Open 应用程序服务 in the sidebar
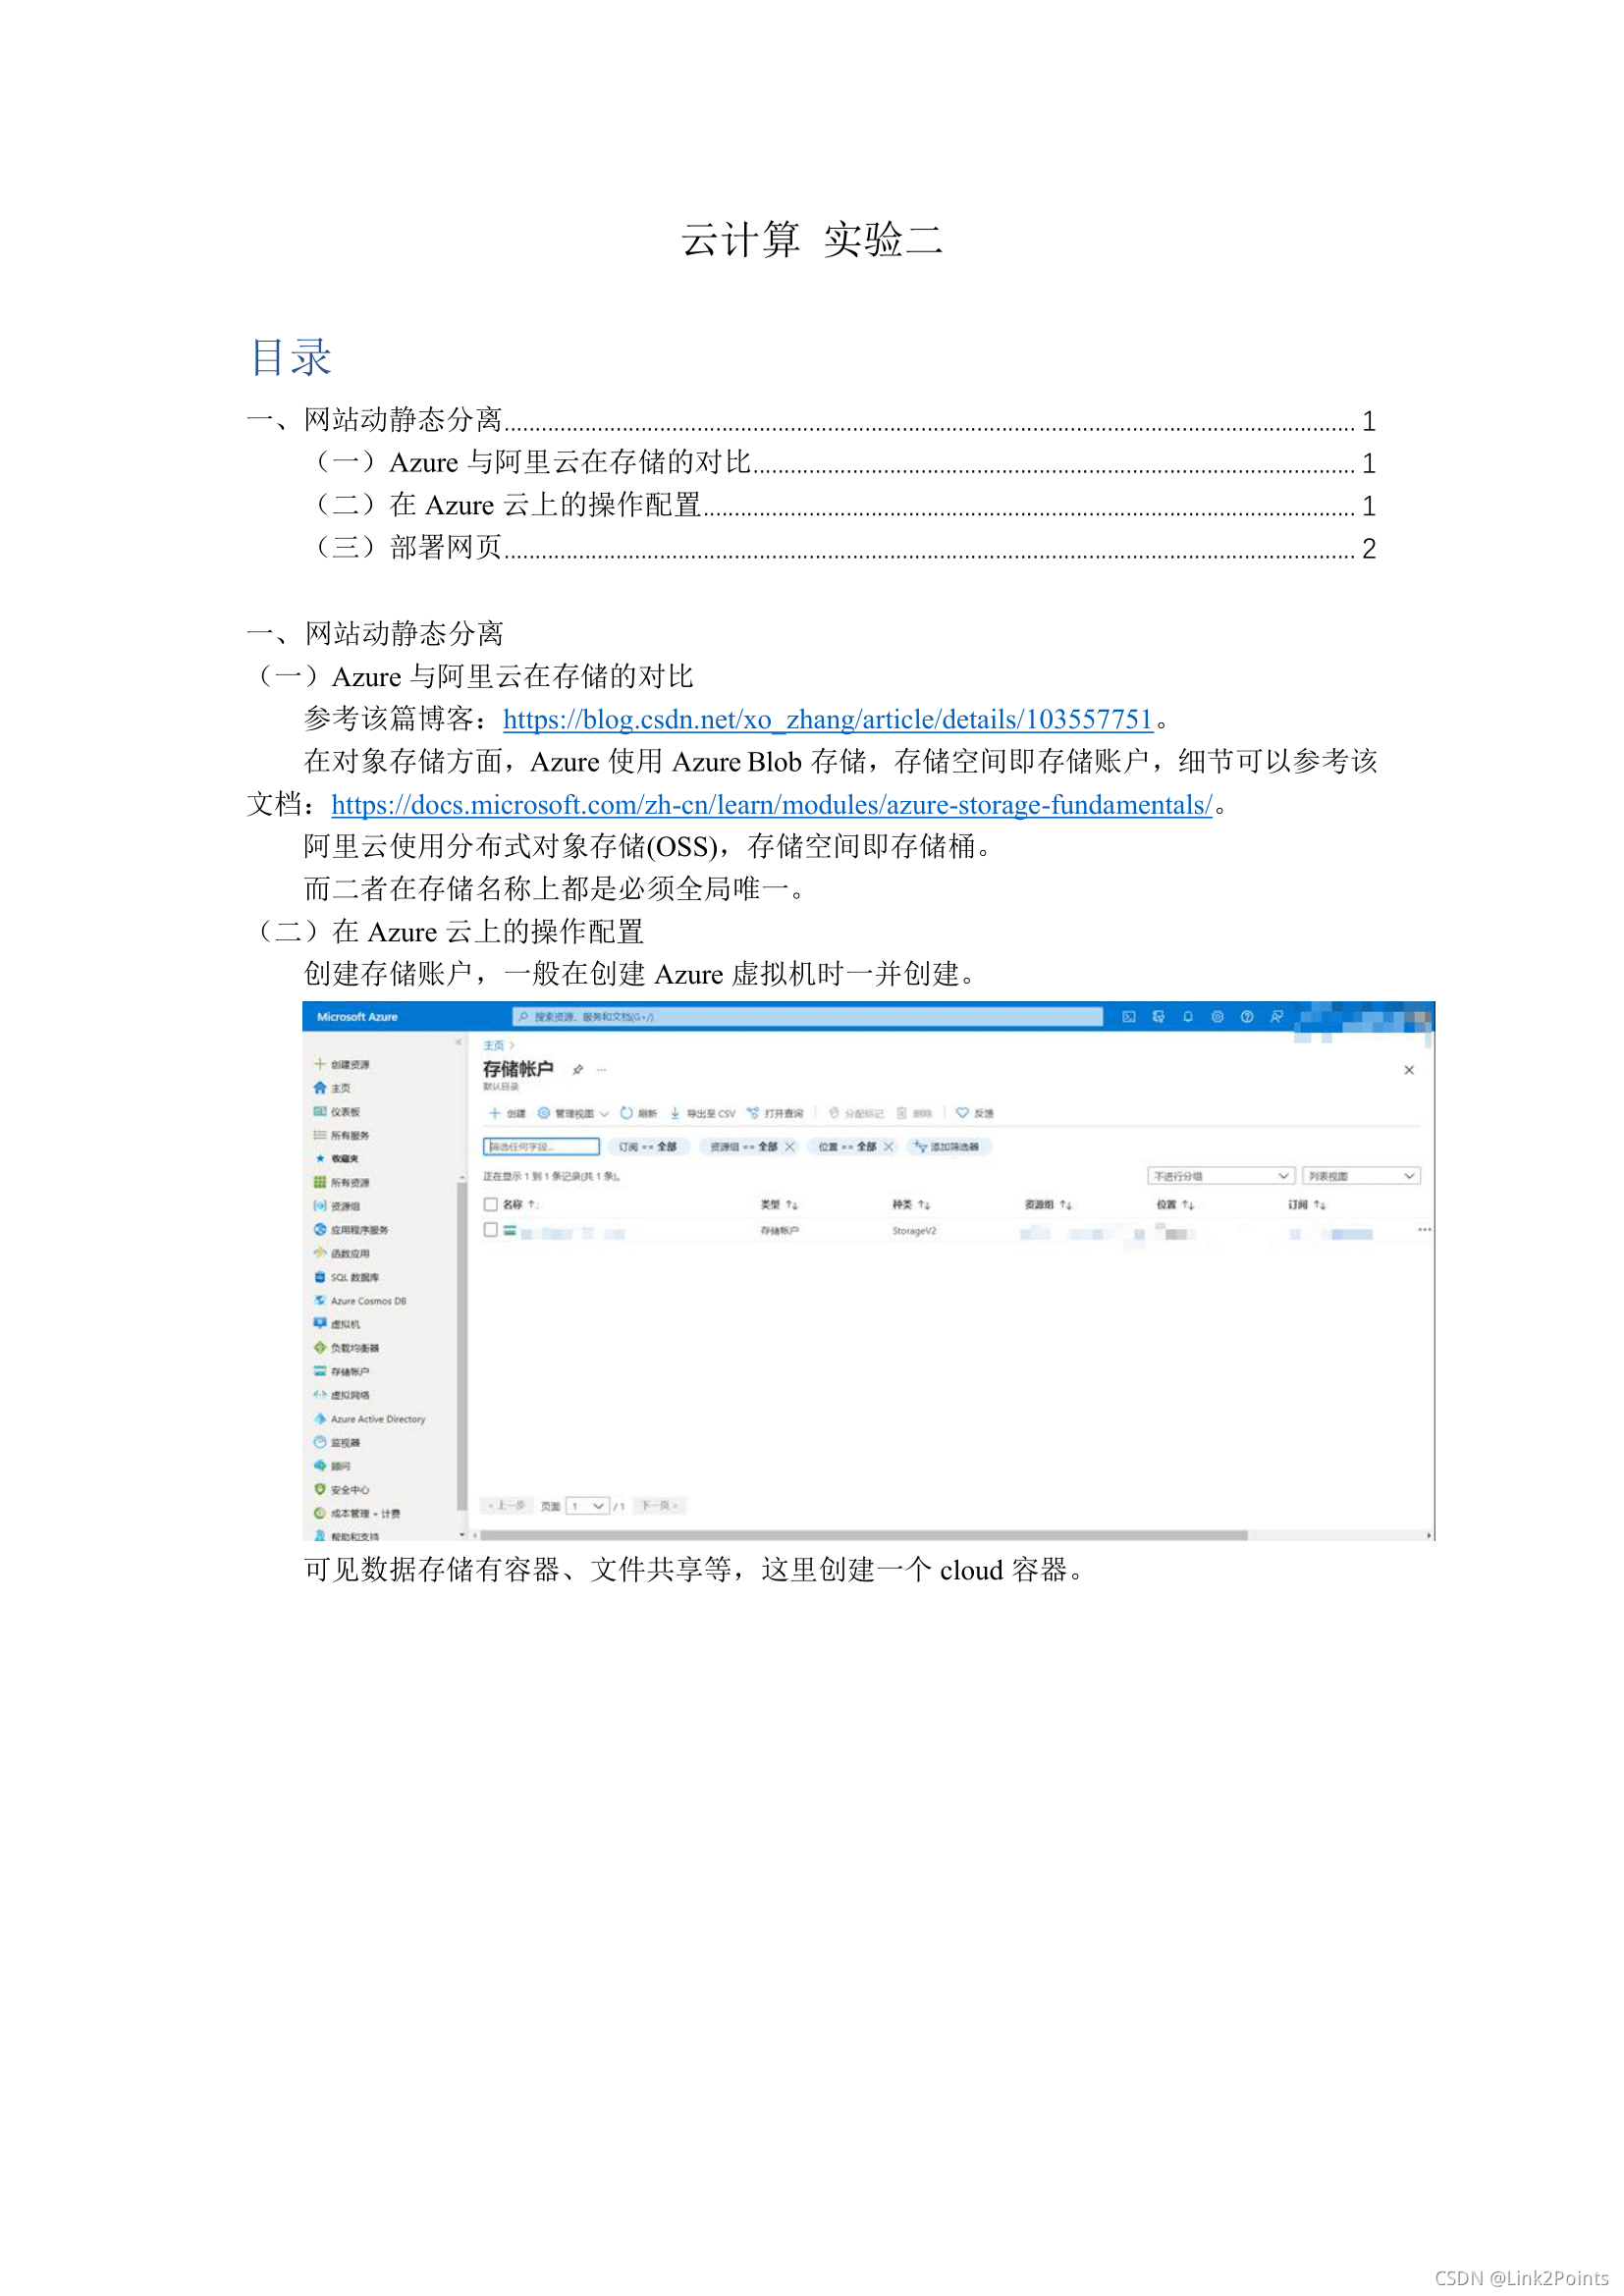This screenshot has height=2296, width=1624. (350, 1230)
